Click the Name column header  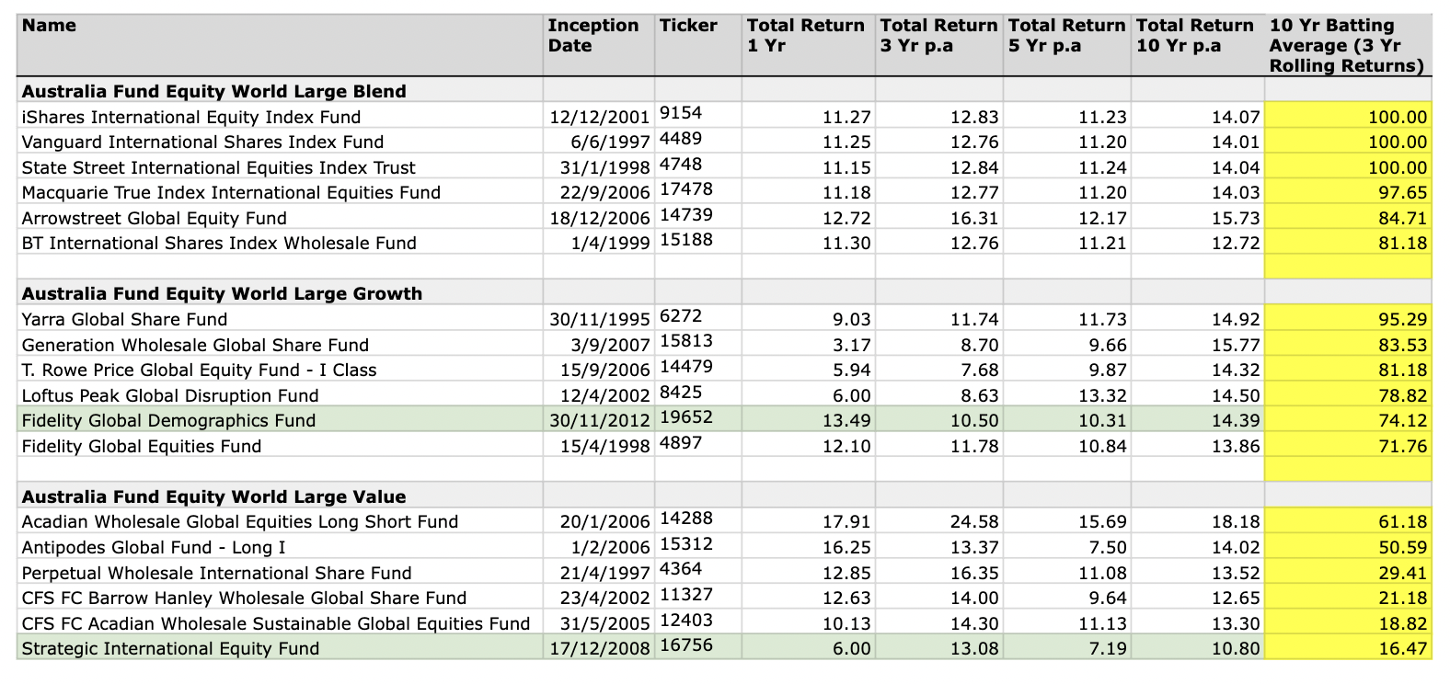tap(50, 26)
